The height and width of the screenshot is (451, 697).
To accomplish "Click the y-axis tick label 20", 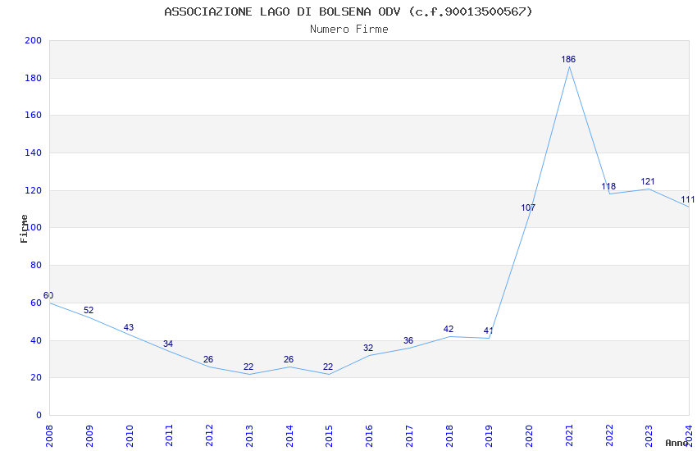I will 36,378.
